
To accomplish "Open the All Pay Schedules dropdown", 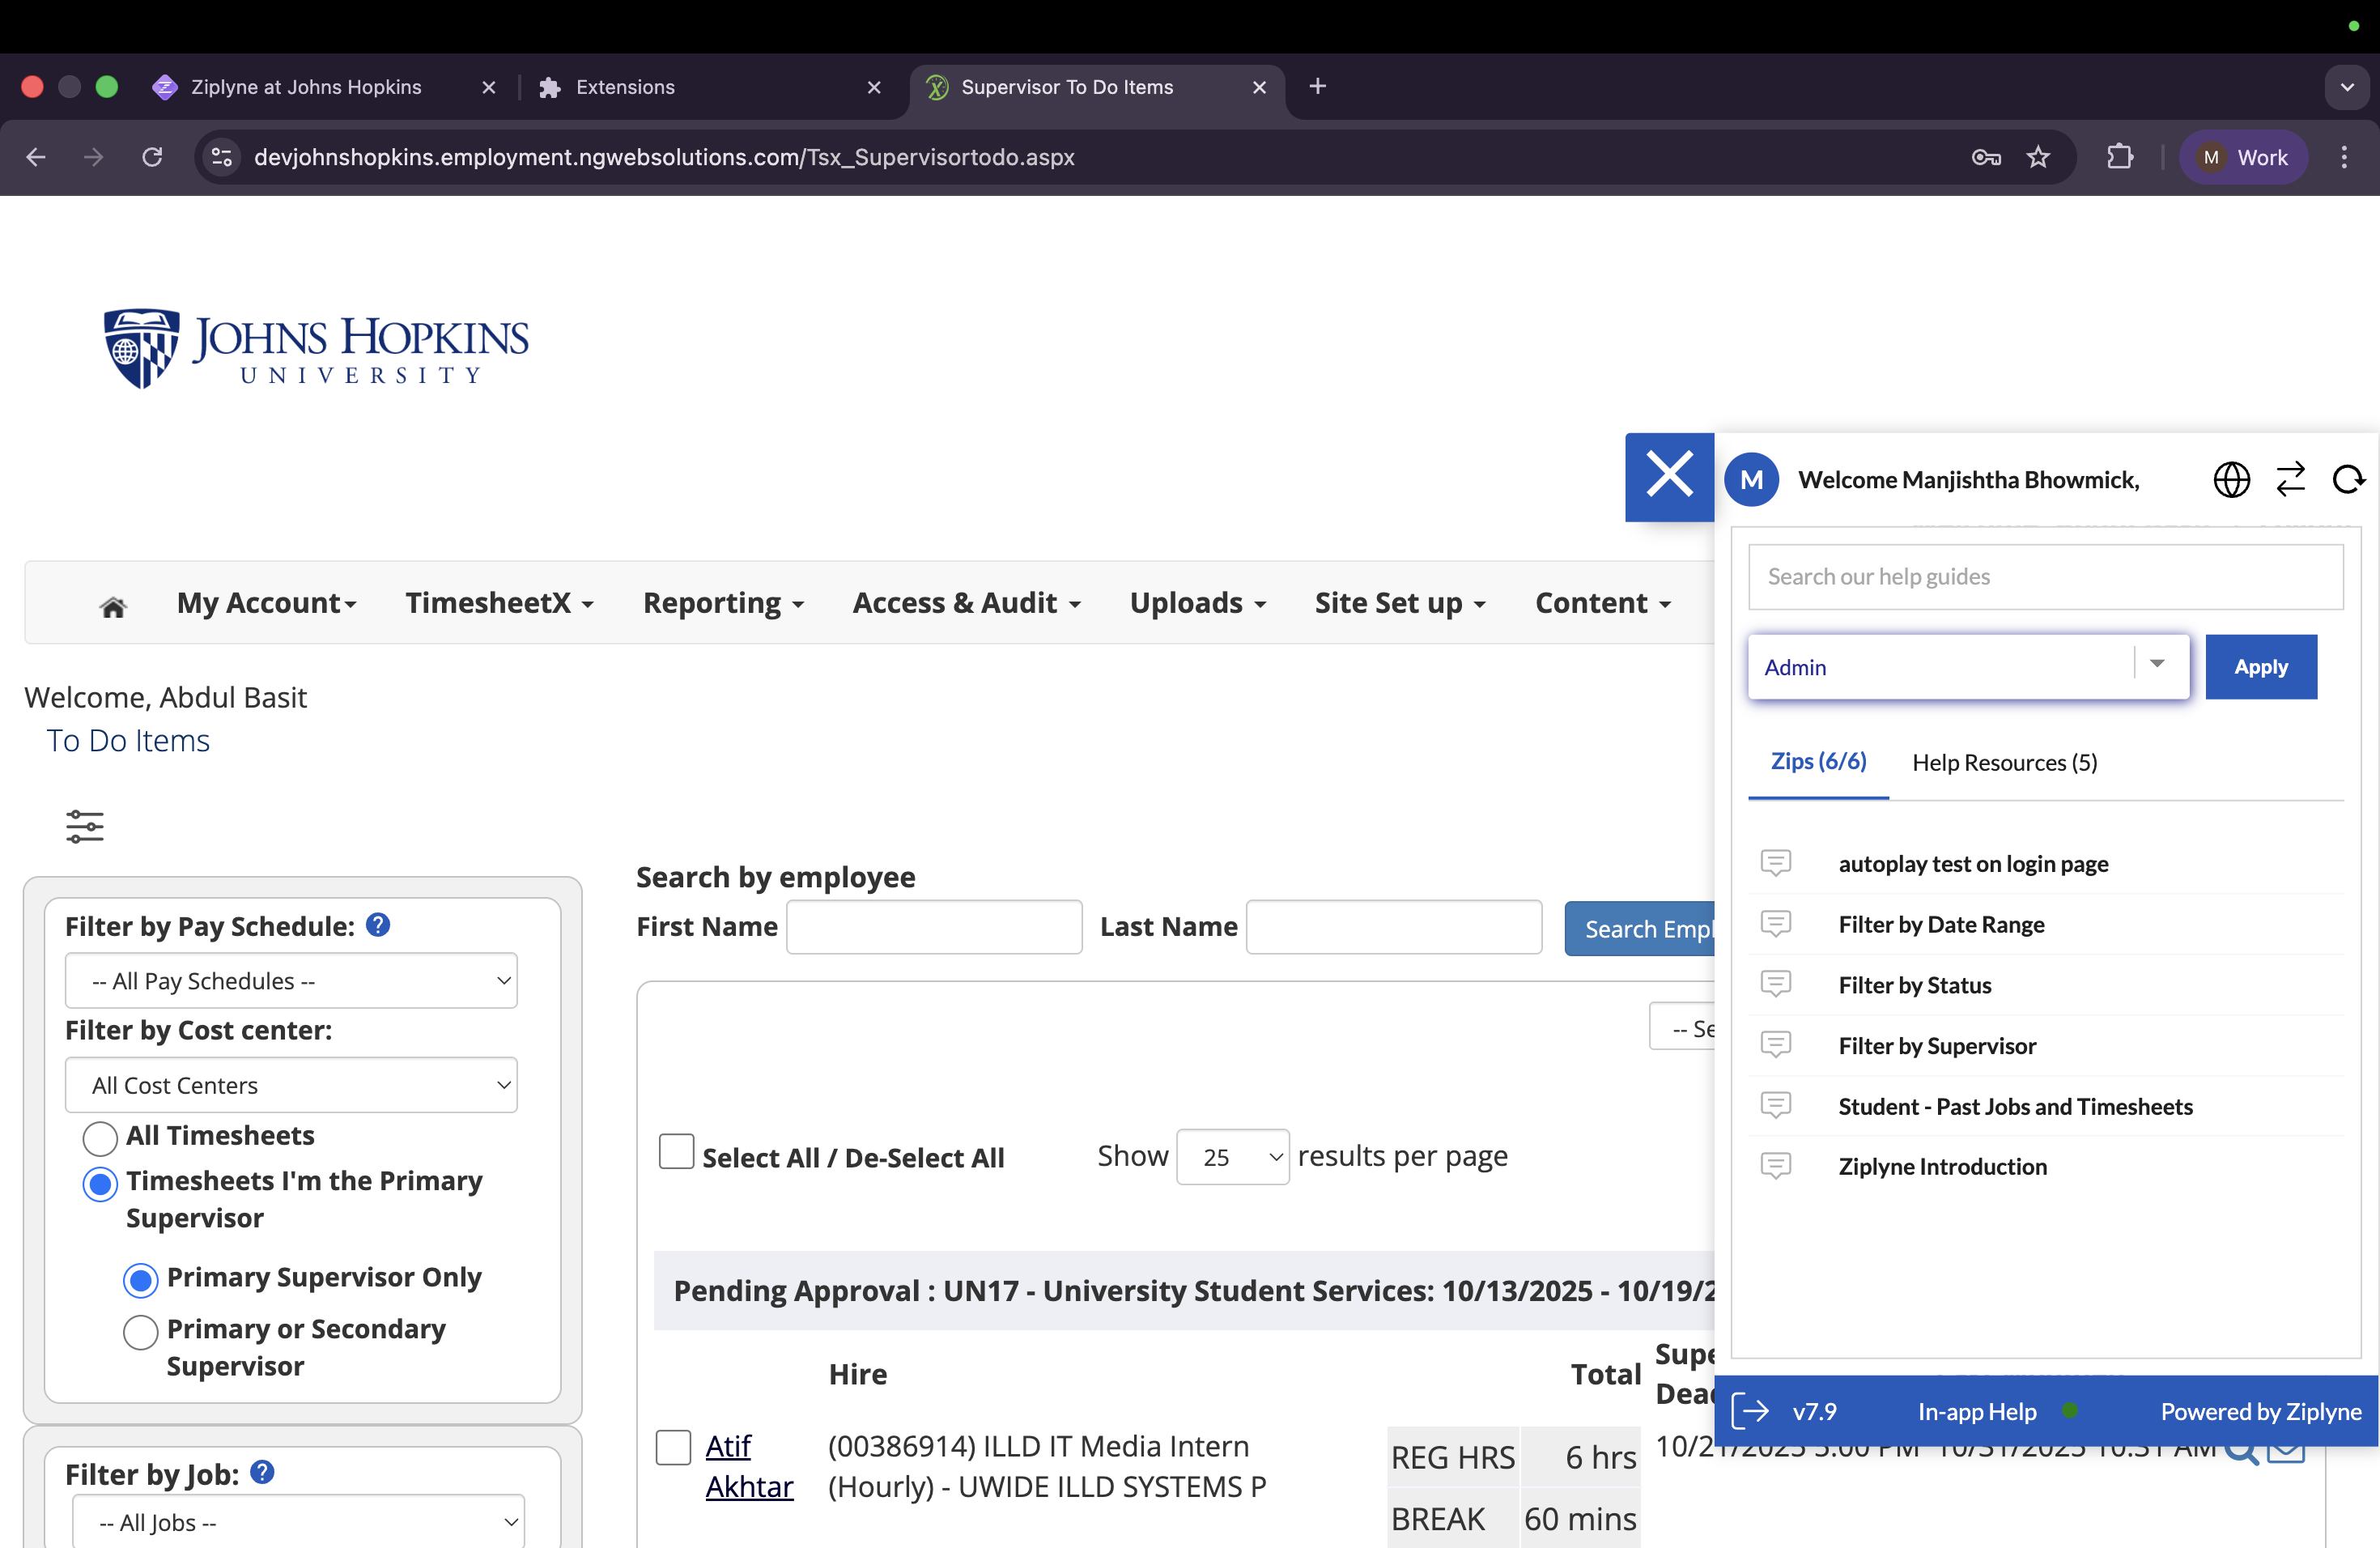I will (x=291, y=981).
